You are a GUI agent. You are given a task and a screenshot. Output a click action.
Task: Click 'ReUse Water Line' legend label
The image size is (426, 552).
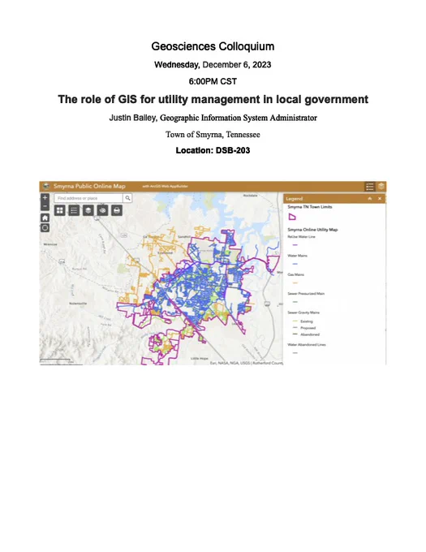pyautogui.click(x=301, y=237)
